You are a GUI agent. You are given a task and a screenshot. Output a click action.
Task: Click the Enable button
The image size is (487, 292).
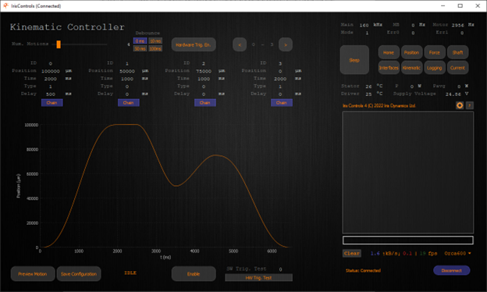pyautogui.click(x=194, y=274)
